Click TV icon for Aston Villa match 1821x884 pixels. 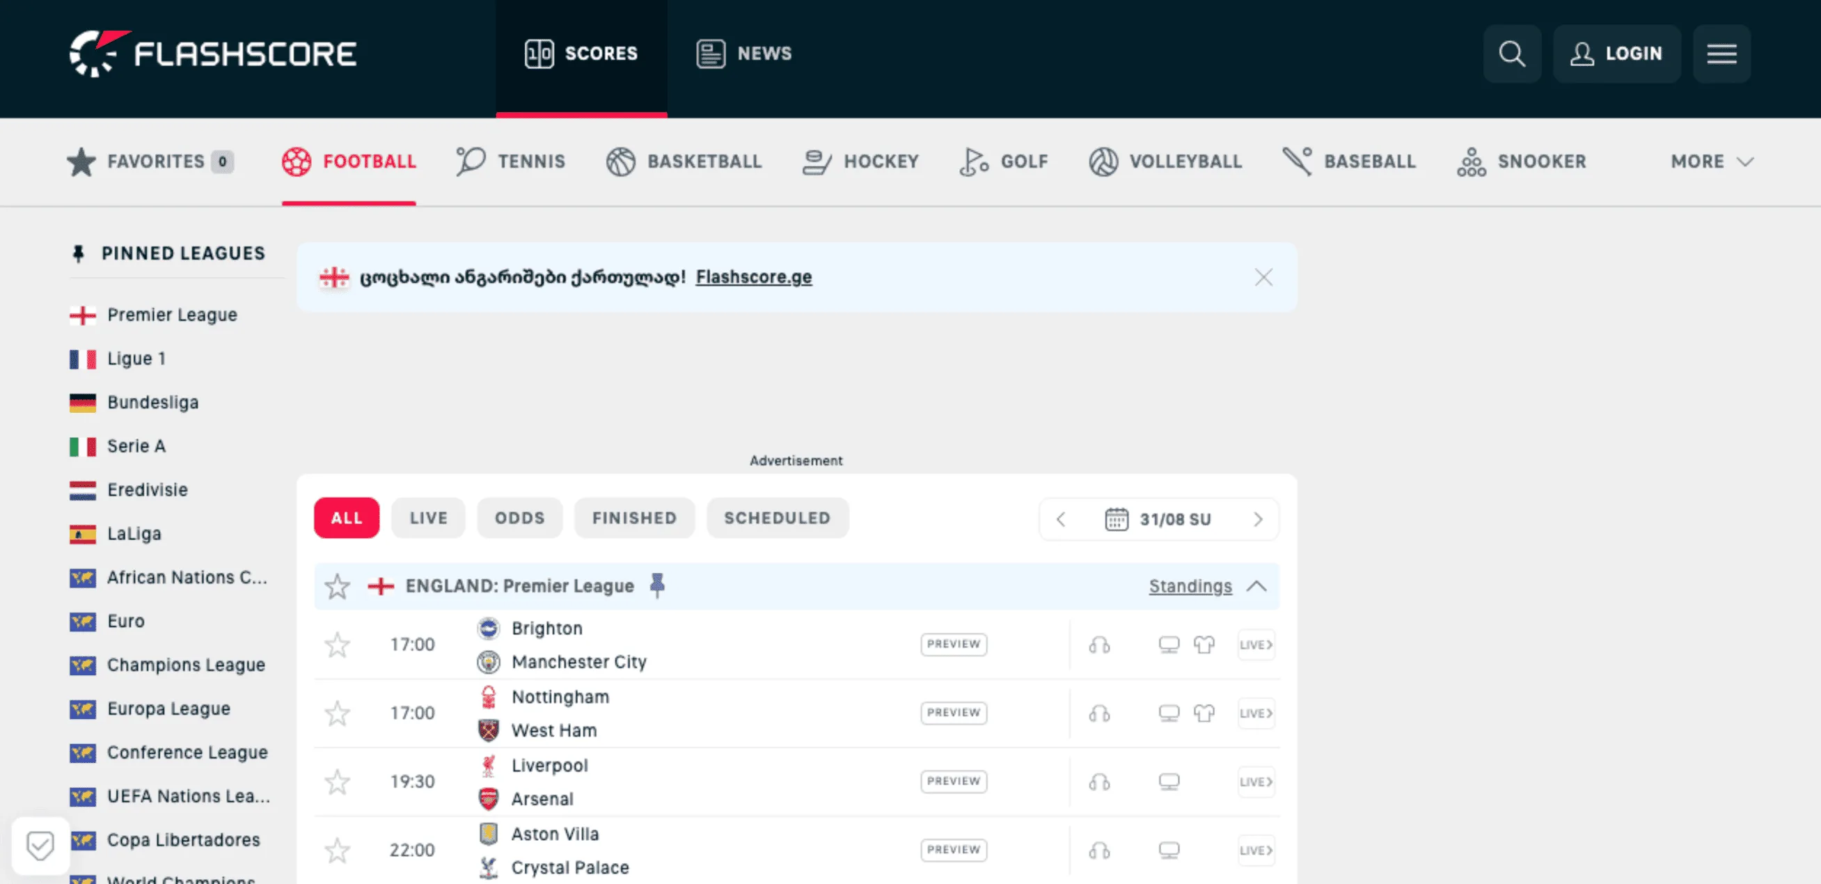tap(1169, 850)
